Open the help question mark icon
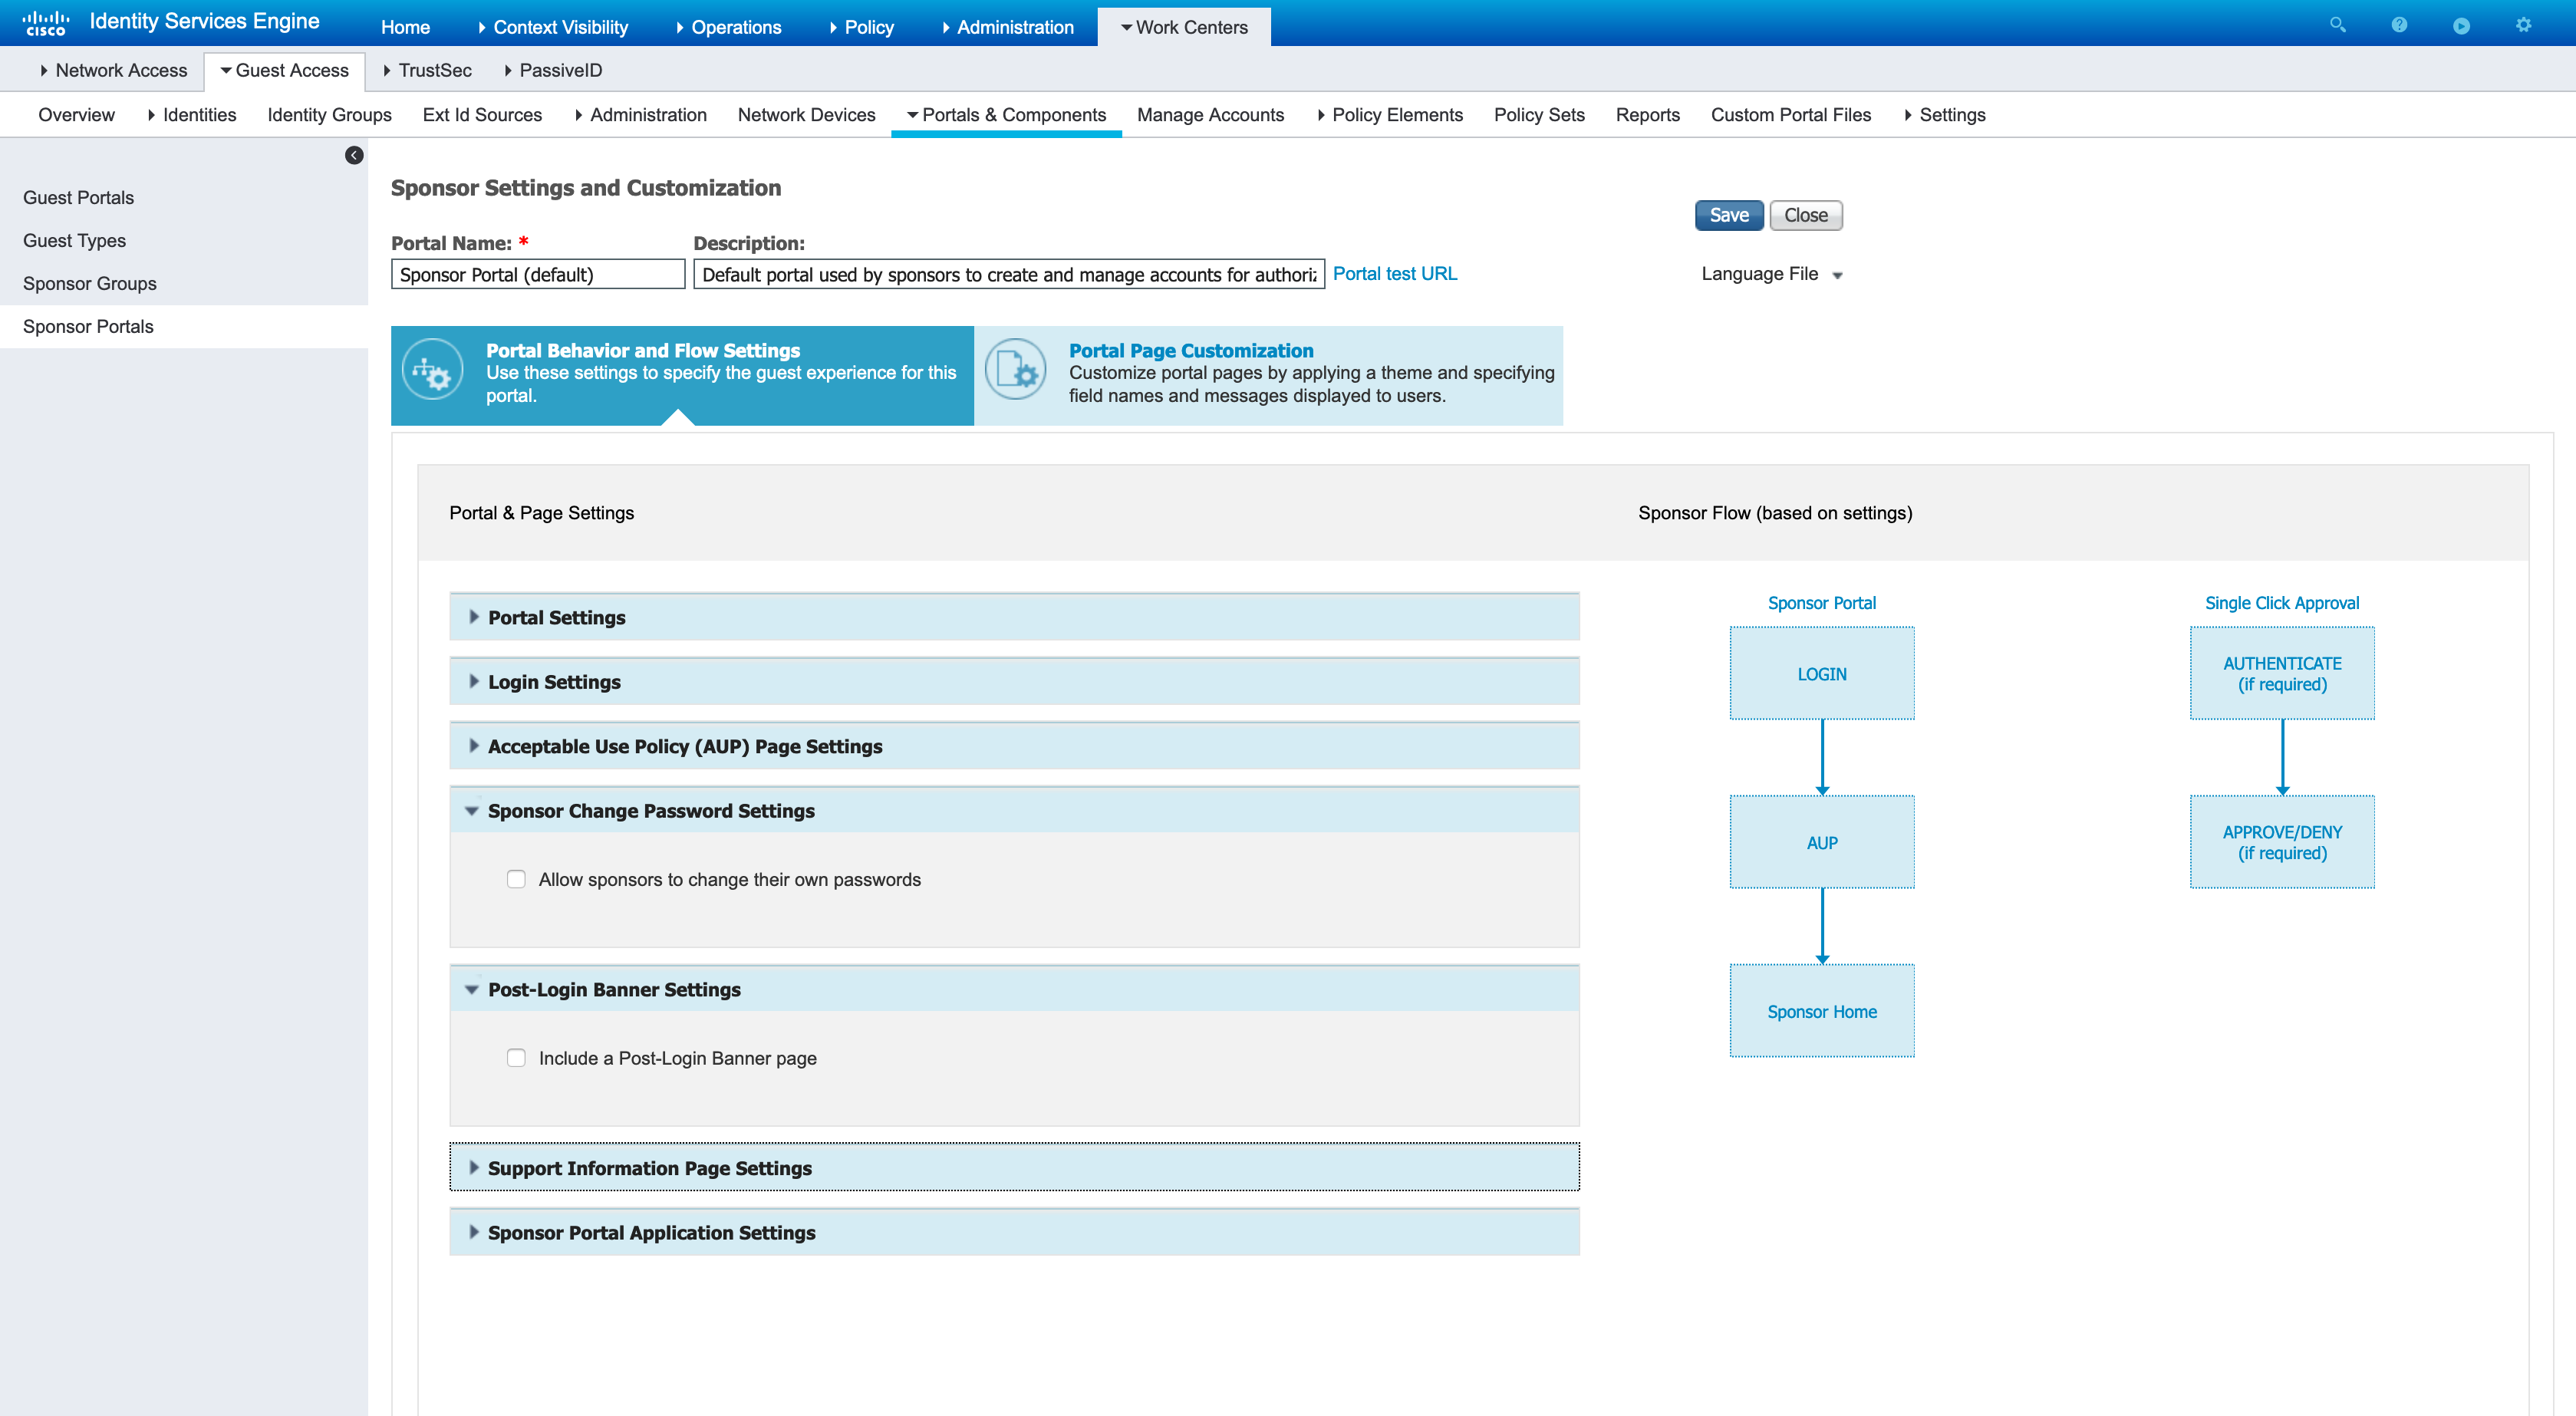The image size is (2576, 1416). (2399, 25)
